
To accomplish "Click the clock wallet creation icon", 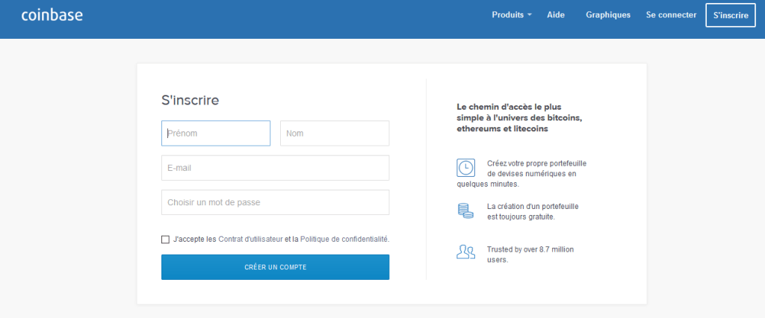I will point(465,167).
